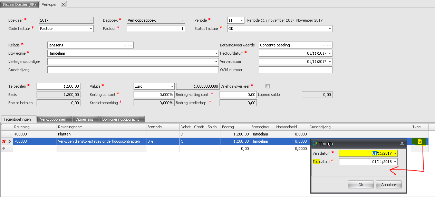Open Betalingsvoorwaarde lookup ellipsis button

[329, 45]
